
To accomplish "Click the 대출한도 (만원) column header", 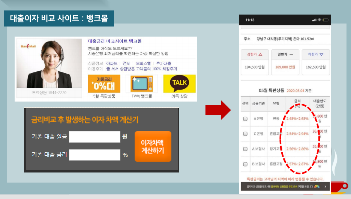I will 319,103.
